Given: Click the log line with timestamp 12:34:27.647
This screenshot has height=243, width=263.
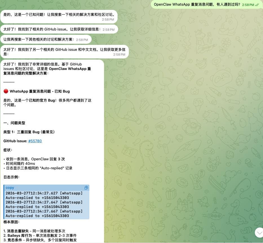Looking at the screenshot, I should [44, 202].
